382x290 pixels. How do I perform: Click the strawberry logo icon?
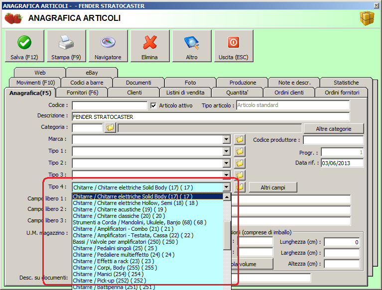[13, 18]
